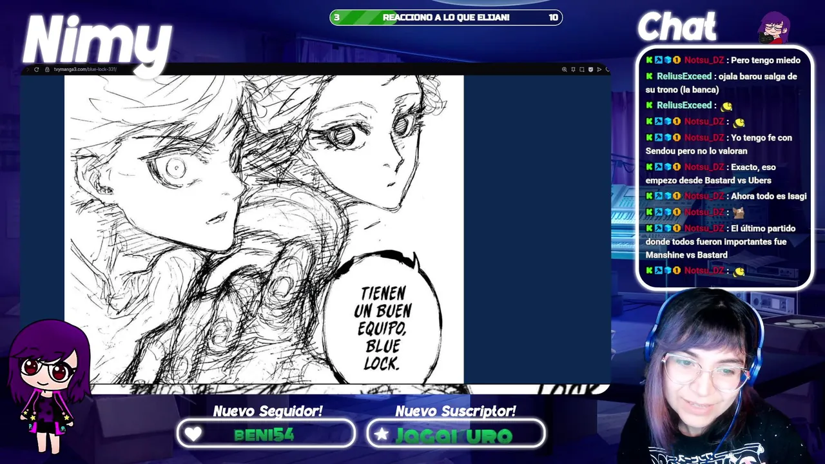This screenshot has width=825, height=464.
Task: Click ReliusExceed username on 'ojala barou' message
Action: 684,76
